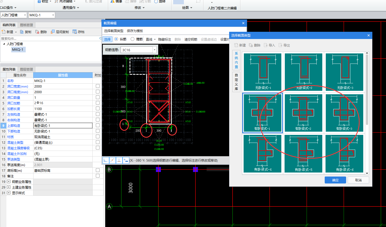The width and height of the screenshot is (386, 227).
Task: Open the 自定义库 library tab
Action: (236, 82)
